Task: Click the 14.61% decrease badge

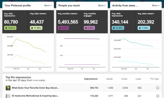Action: point(10,28)
